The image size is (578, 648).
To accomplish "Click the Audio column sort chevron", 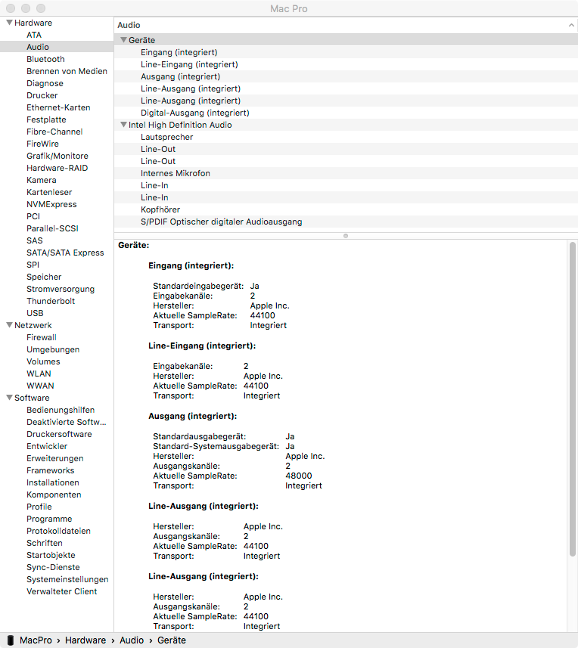I will (x=571, y=25).
